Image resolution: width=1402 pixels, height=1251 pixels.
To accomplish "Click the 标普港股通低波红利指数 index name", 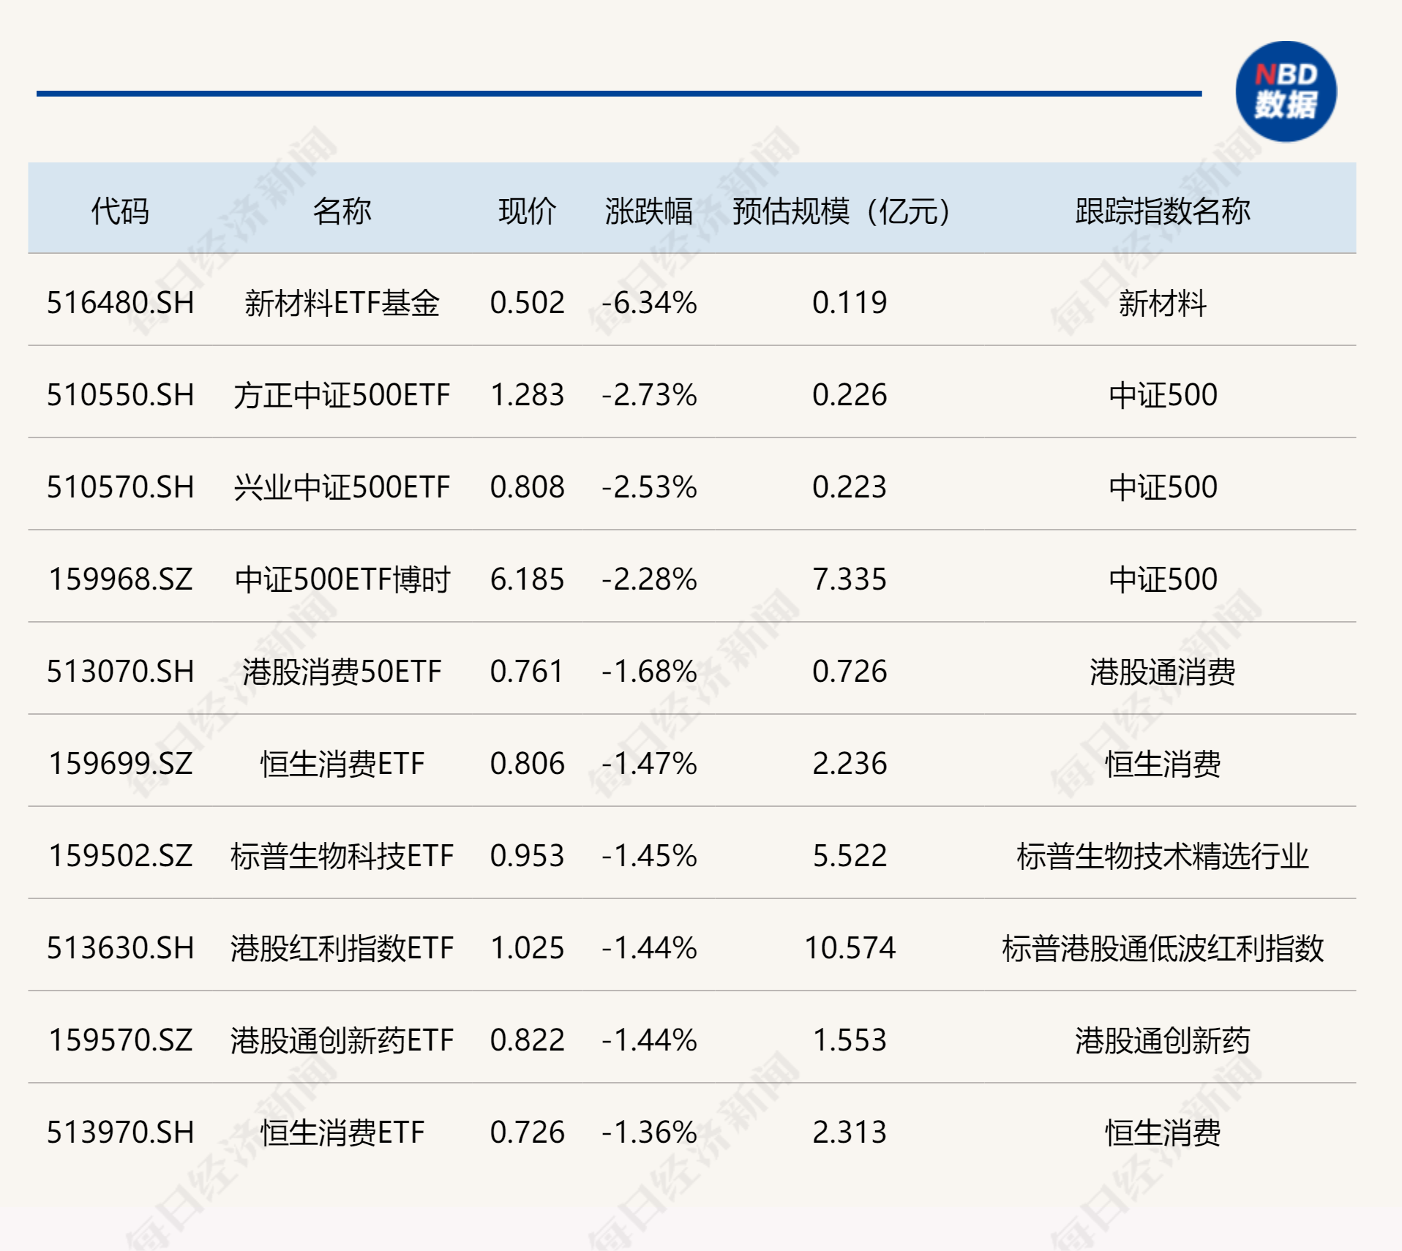I will tap(1162, 948).
